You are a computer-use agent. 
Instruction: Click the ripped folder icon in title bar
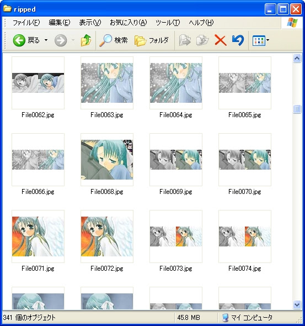click(x=7, y=9)
